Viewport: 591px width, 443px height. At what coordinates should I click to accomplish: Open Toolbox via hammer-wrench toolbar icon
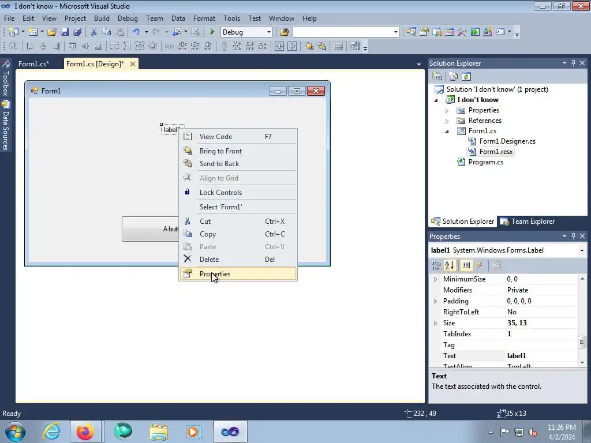point(462,32)
